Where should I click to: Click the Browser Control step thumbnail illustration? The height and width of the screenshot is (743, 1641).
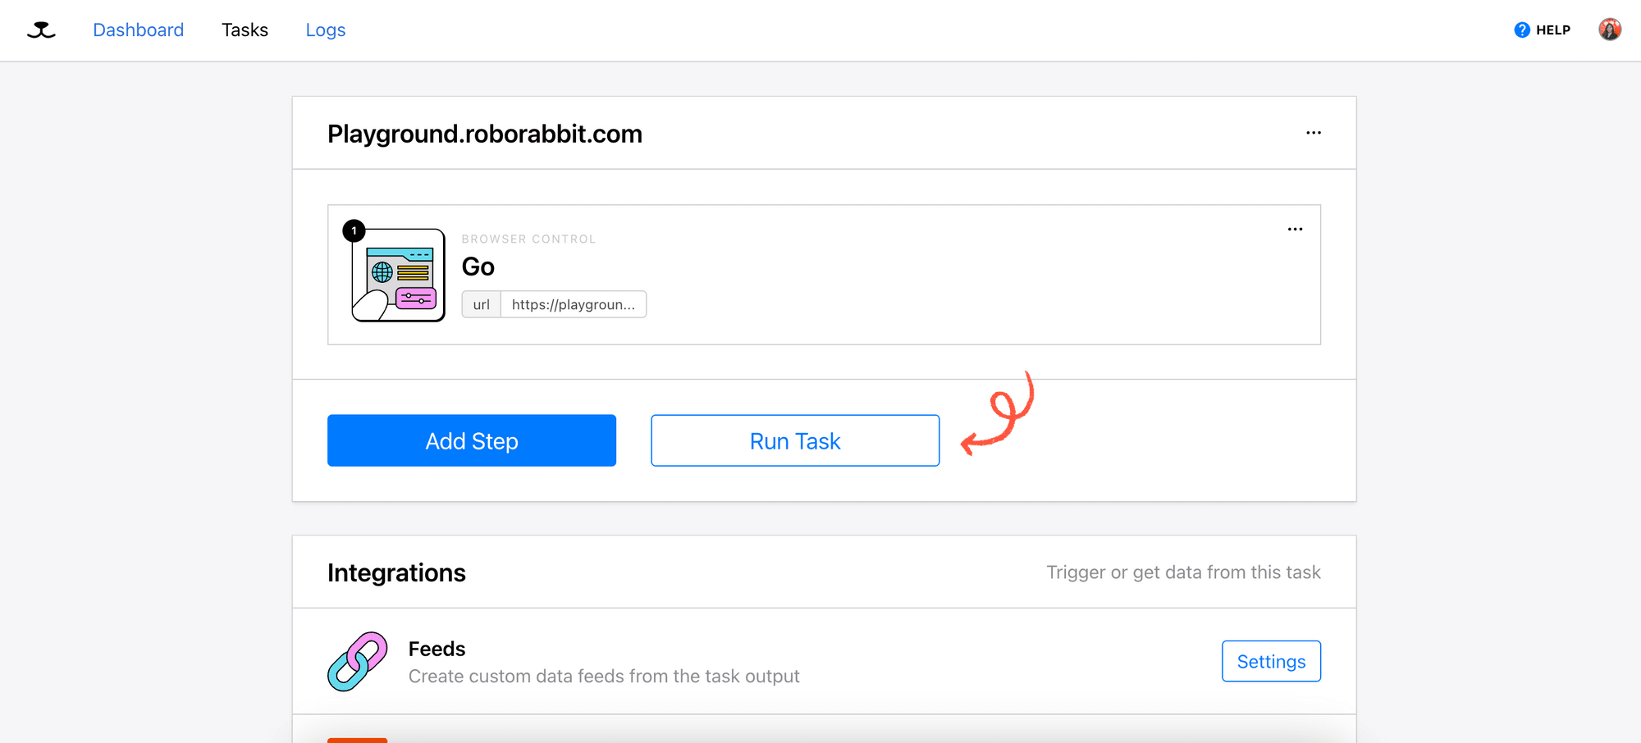pos(397,274)
